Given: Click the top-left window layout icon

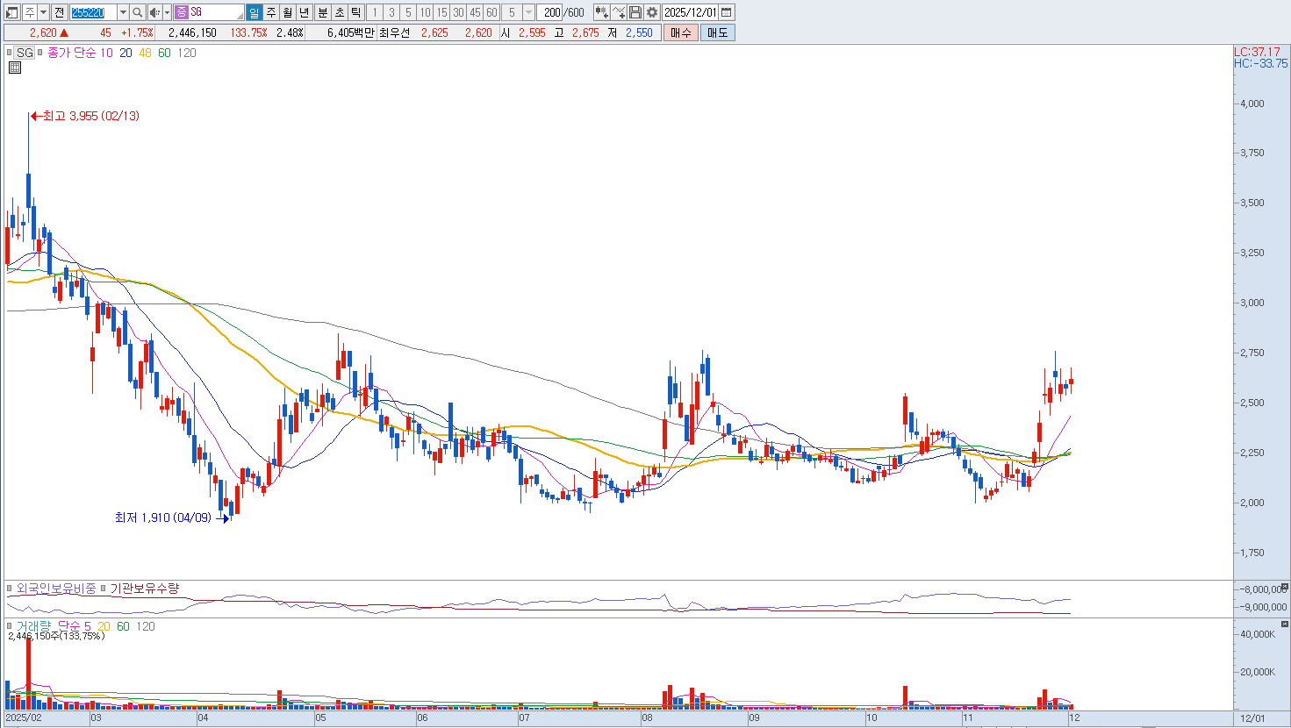Looking at the screenshot, I should (11, 12).
